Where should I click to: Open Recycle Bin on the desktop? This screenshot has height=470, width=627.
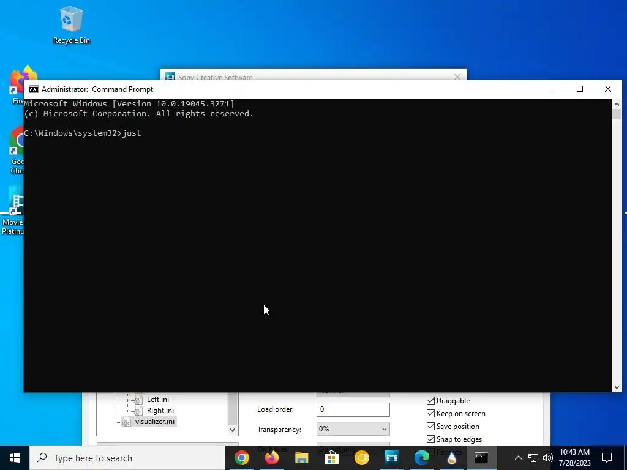tap(72, 24)
